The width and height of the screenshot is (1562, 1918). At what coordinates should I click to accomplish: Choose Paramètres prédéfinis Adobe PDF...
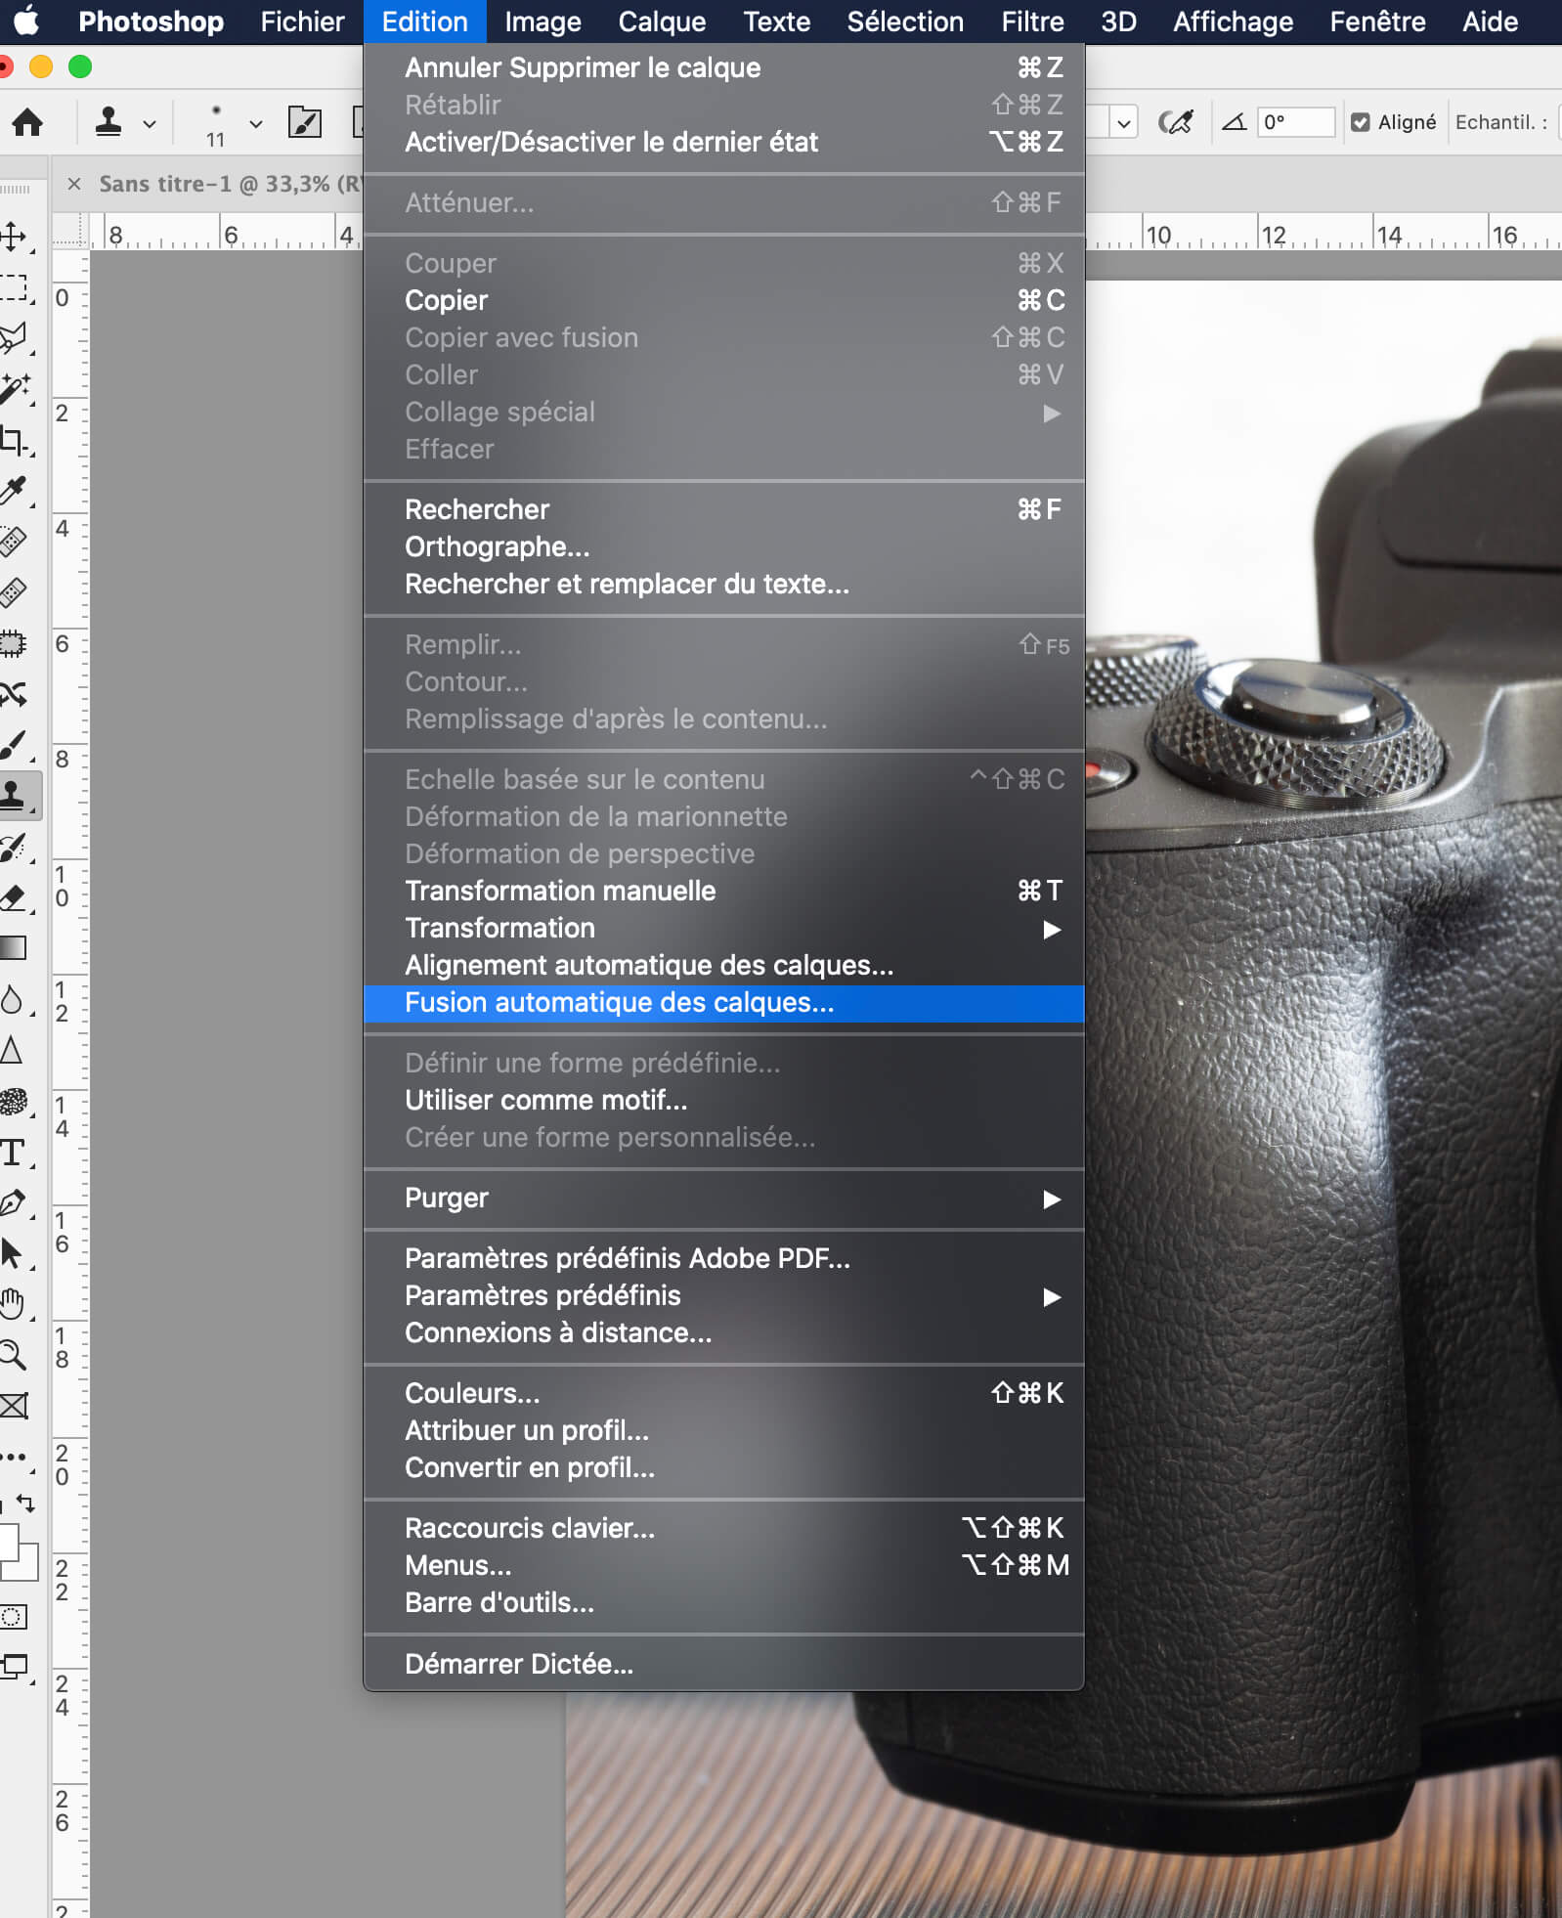[x=723, y=1258]
